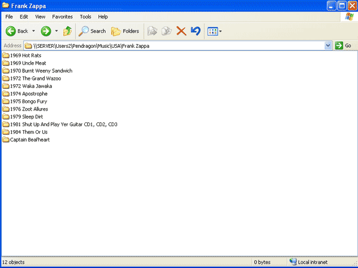The width and height of the screenshot is (358, 268).
Task: Expand the Address bar dropdown list
Action: (x=328, y=46)
